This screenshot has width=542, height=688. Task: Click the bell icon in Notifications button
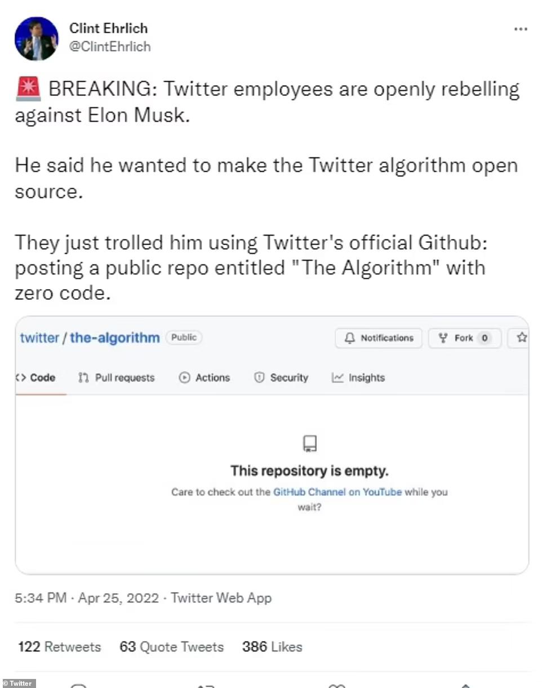point(350,338)
